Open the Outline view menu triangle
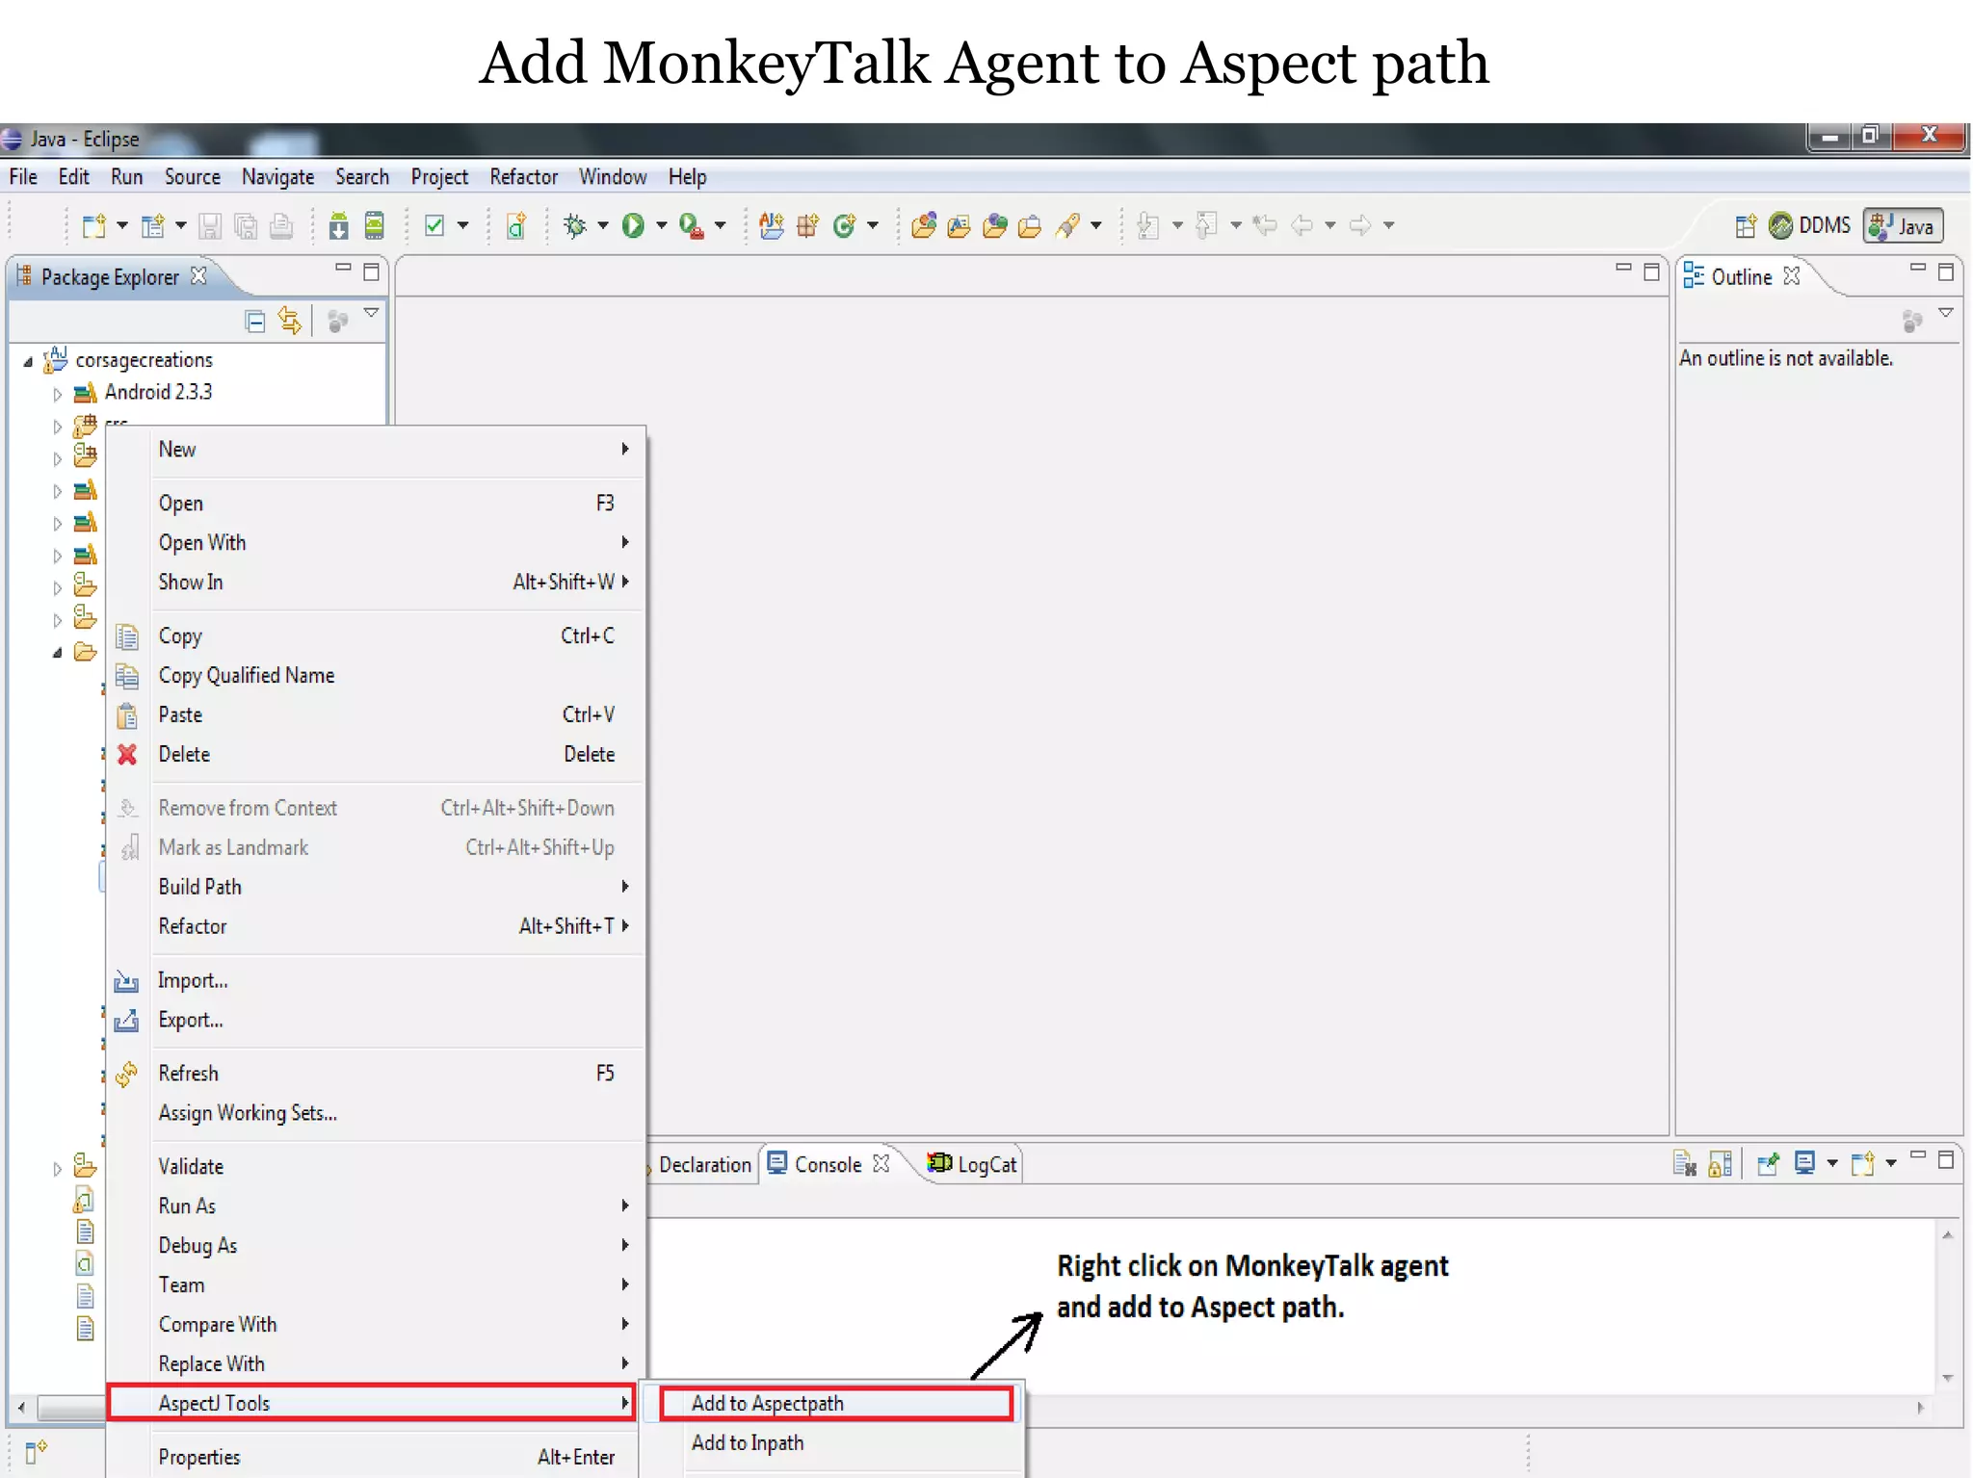1973x1478 pixels. [x=1946, y=314]
